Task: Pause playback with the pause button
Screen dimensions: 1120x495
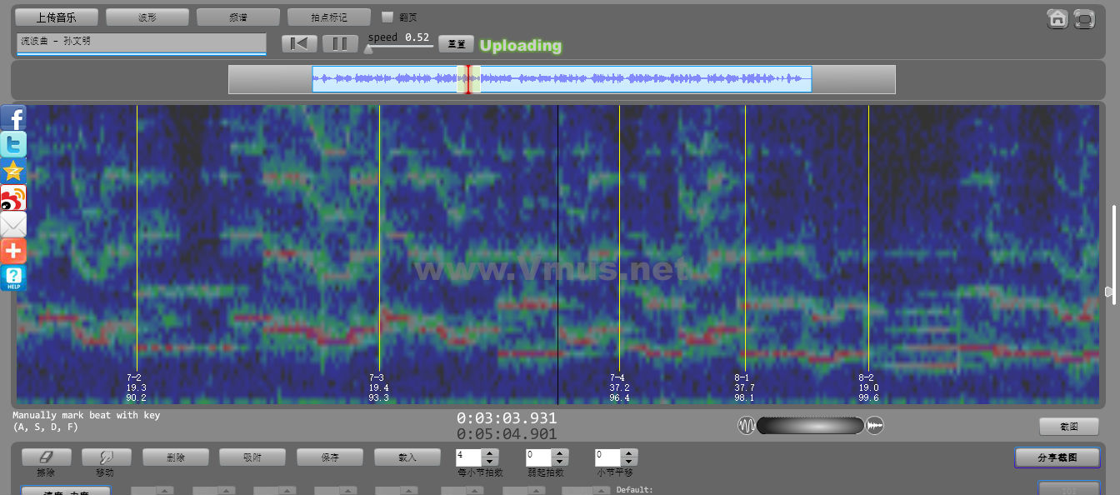Action: (340, 44)
